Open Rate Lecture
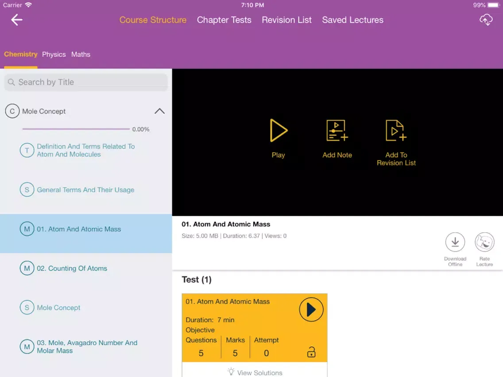 coord(484,242)
